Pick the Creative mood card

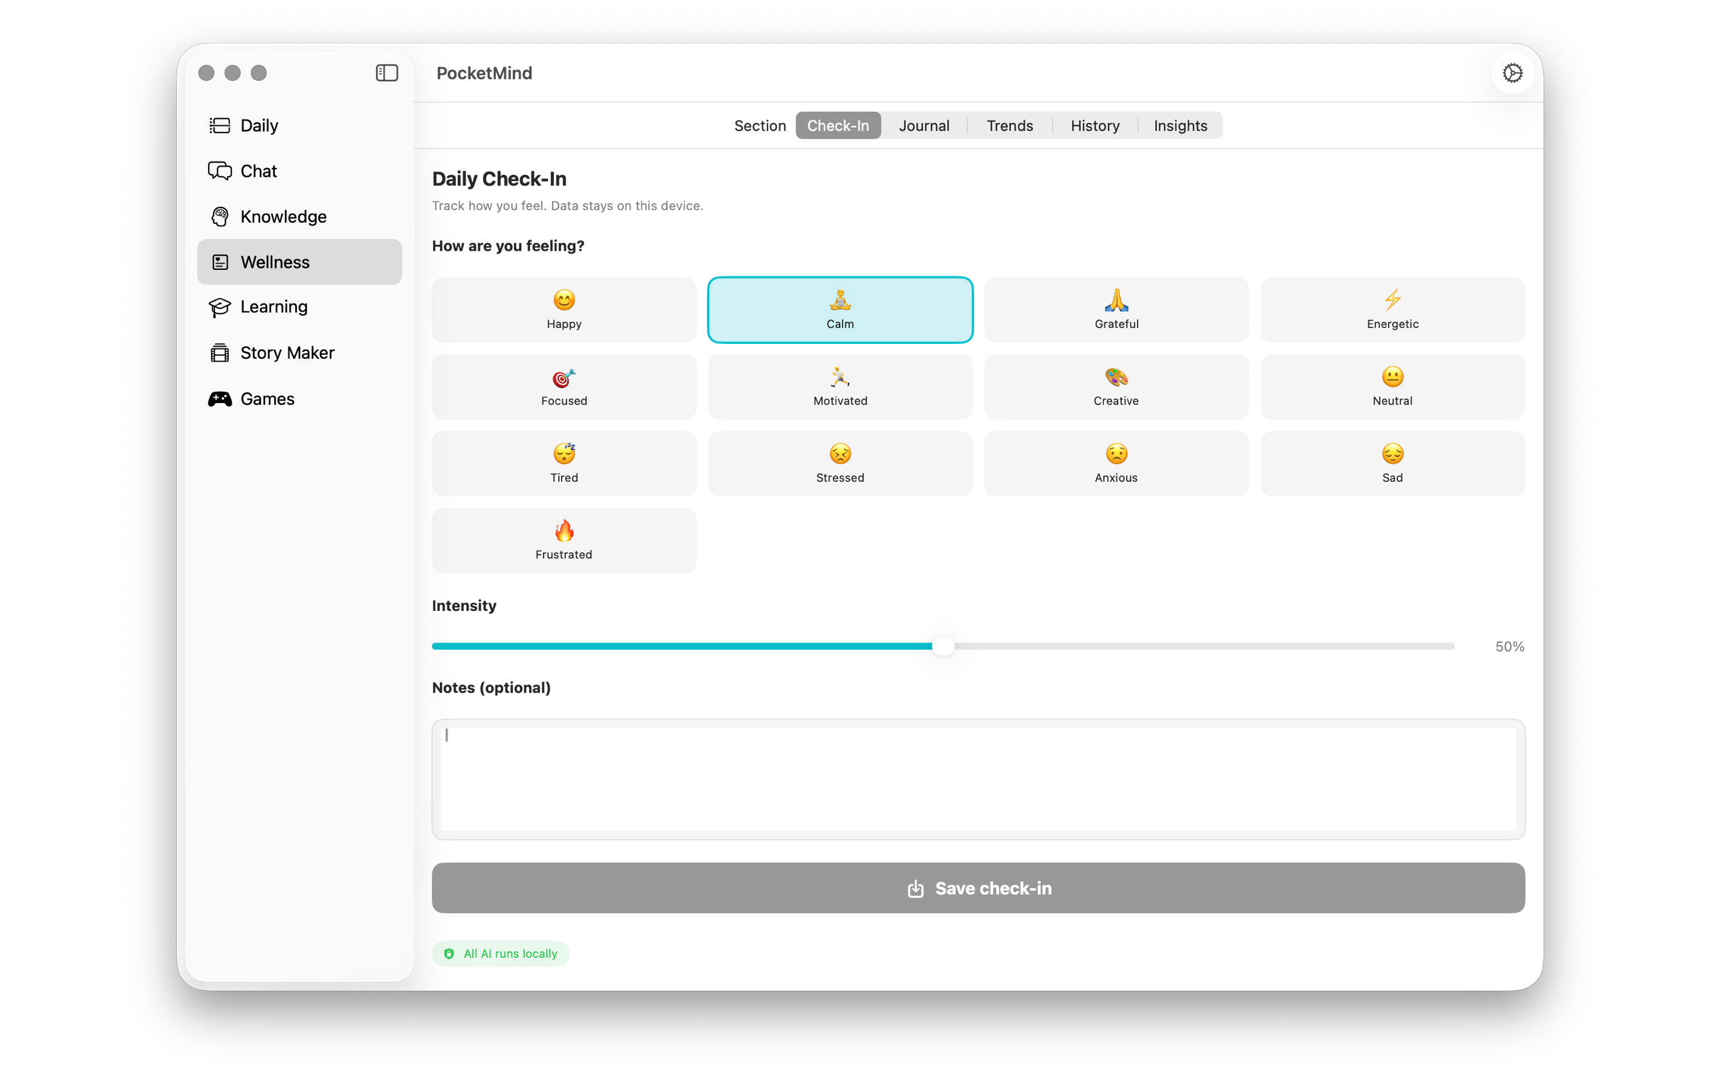click(x=1116, y=387)
